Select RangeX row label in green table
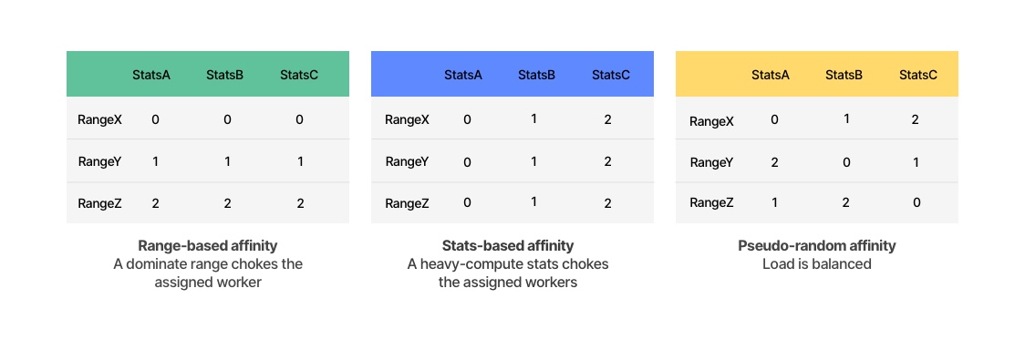Screen dimensions: 1025x340 99,119
